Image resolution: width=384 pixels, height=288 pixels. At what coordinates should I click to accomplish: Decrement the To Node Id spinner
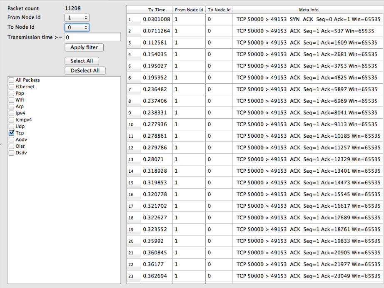pyautogui.click(x=86, y=29)
